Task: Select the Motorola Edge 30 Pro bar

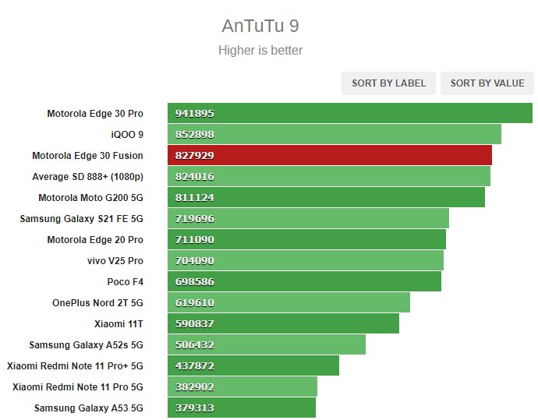Action: point(350,113)
